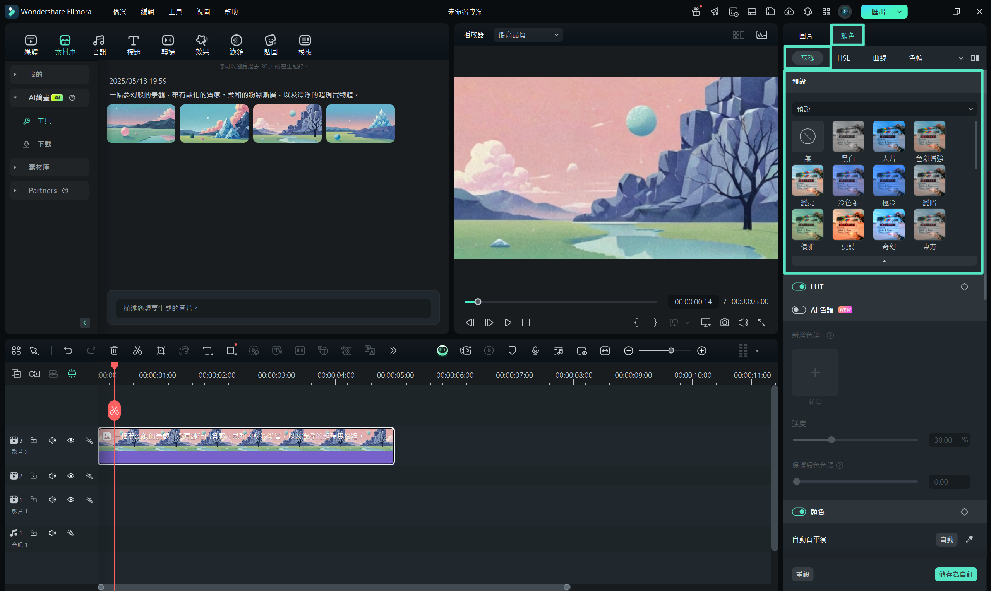Click the text T tool in timeline toolbar
Viewport: 991px width, 591px height.
[207, 350]
